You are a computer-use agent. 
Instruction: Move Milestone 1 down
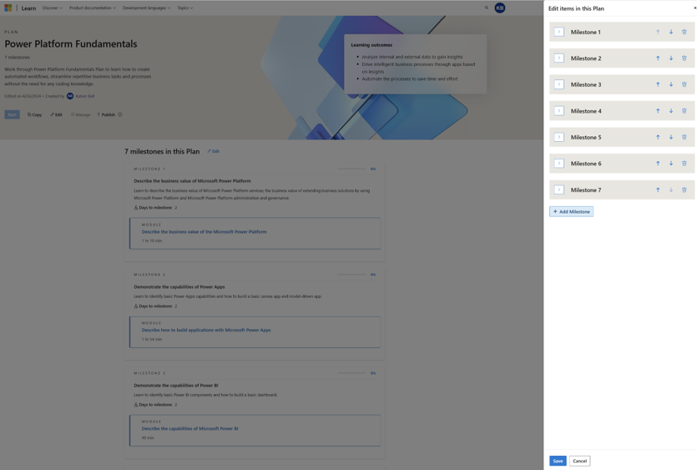[671, 32]
